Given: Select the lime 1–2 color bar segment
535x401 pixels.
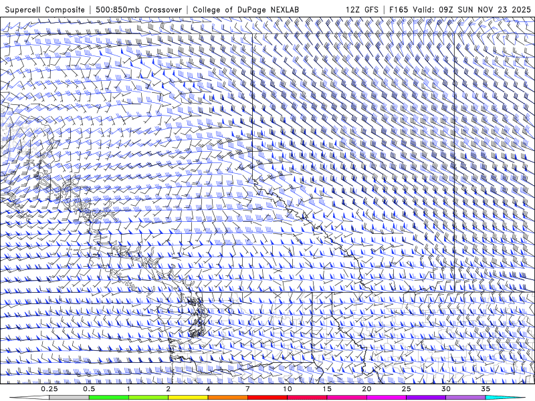Looking at the screenshot, I should click(148, 398).
